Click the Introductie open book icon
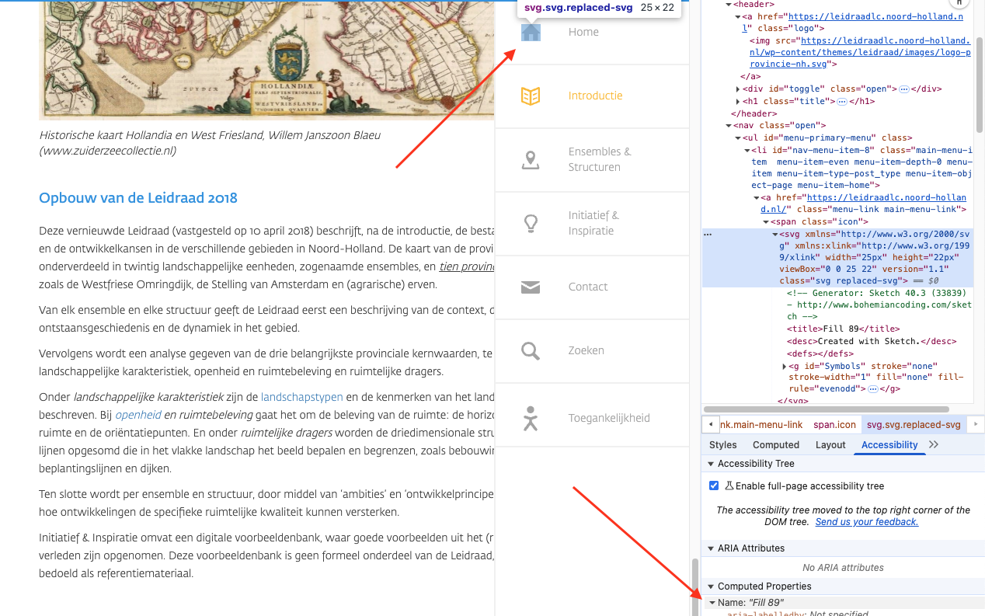The height and width of the screenshot is (616, 985). coord(531,96)
